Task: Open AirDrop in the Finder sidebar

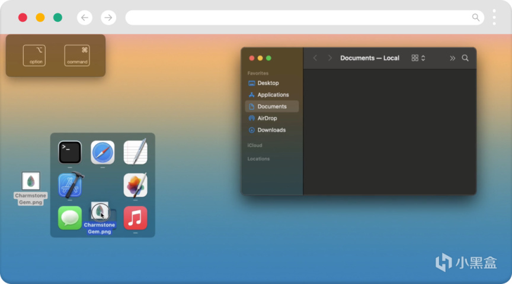Action: coord(271,118)
